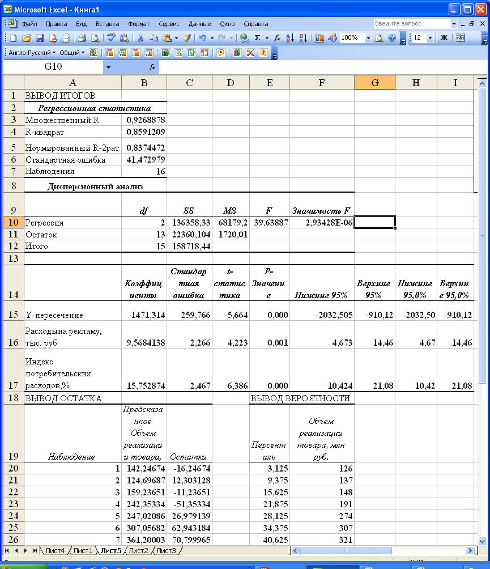Sort descending with the Я-to-A icon

click(303, 38)
